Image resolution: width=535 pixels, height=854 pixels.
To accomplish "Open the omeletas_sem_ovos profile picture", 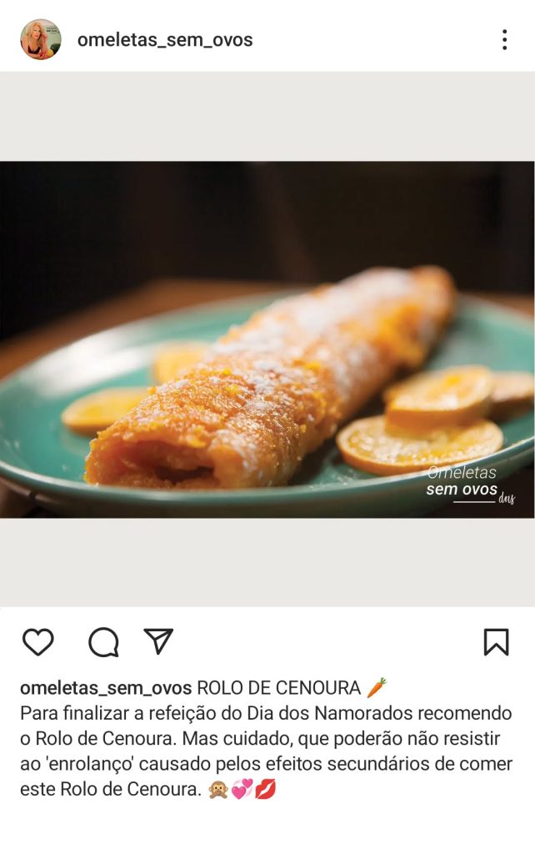I will 41,39.
